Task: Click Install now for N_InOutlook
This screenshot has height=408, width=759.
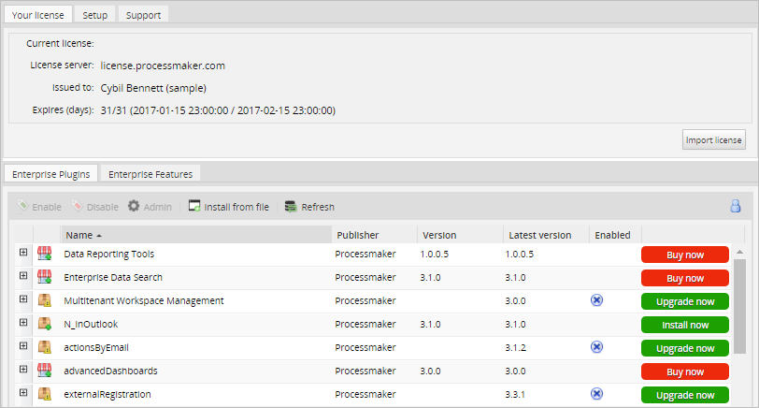Action: [x=684, y=325]
